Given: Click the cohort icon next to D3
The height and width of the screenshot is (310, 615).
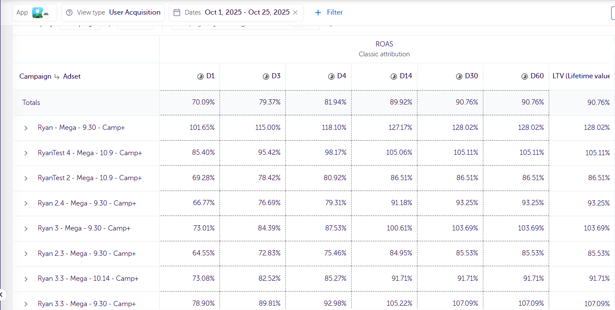Looking at the screenshot, I should click(266, 77).
